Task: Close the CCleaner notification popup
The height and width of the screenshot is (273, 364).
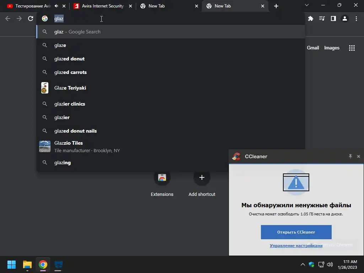Action: click(358, 156)
